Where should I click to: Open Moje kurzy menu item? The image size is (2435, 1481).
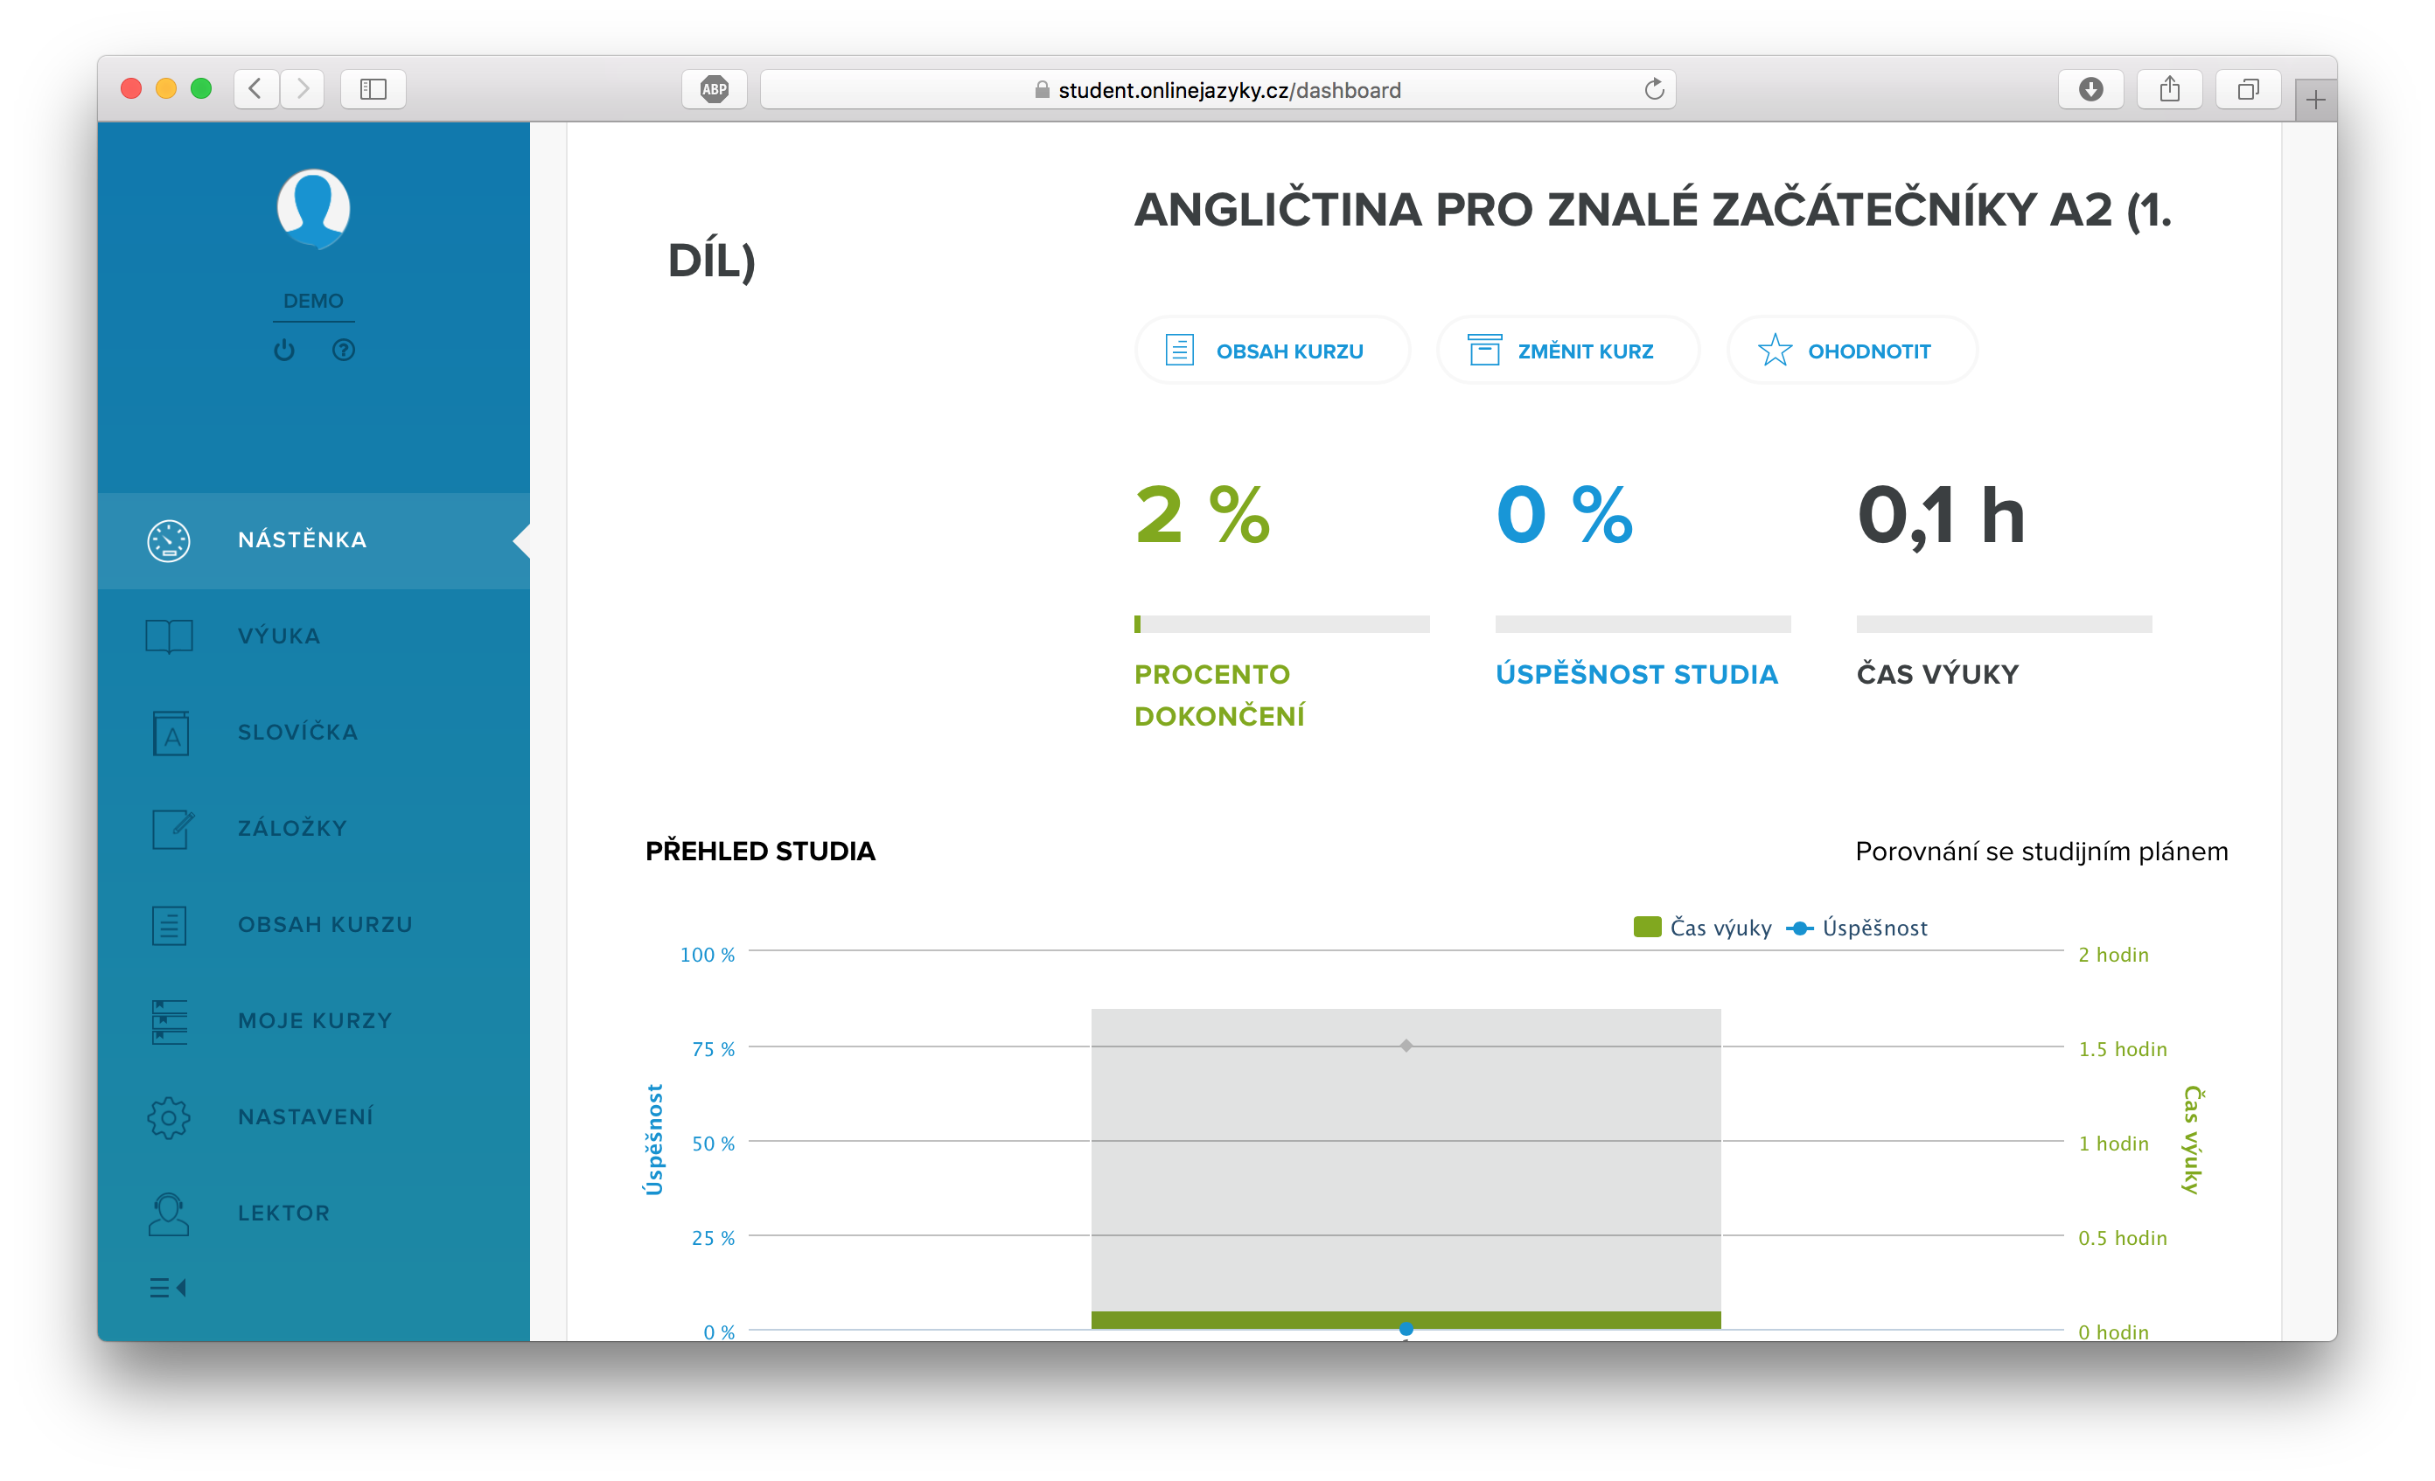314,1020
